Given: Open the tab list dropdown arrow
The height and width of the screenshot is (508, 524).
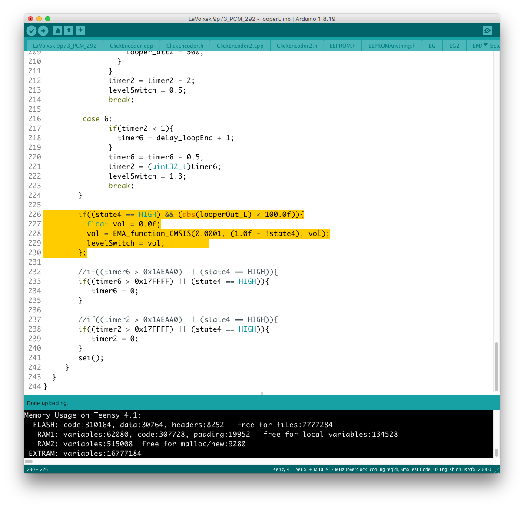Looking at the screenshot, I should 485,45.
